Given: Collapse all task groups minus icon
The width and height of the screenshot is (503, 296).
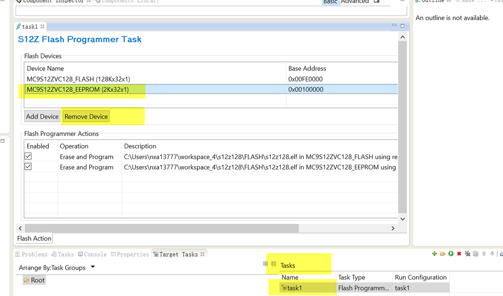Looking at the screenshot, I should [x=273, y=264].
